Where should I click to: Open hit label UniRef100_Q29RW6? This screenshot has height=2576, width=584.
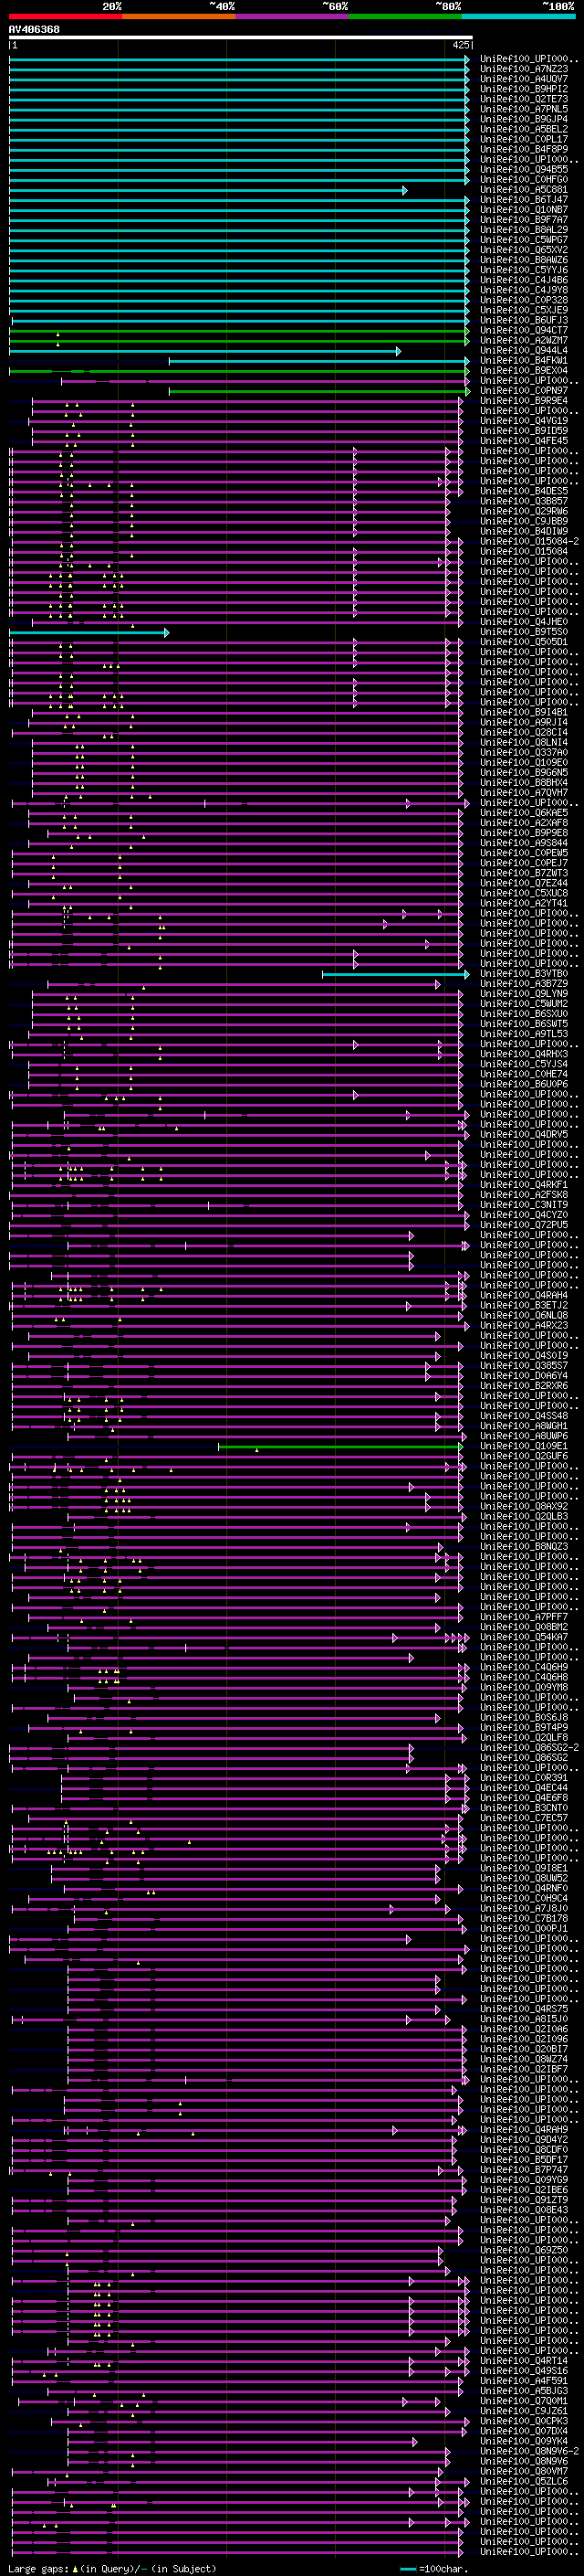coord(524,512)
